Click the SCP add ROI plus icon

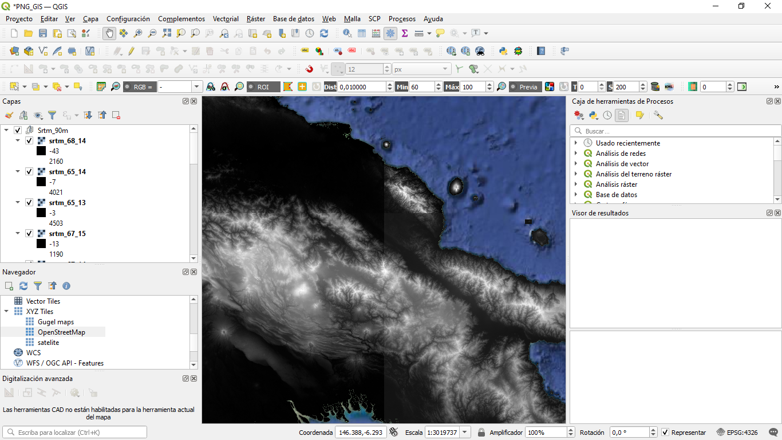coord(302,87)
